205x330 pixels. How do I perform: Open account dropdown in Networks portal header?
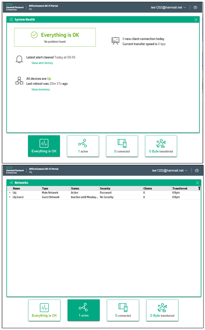170,170
